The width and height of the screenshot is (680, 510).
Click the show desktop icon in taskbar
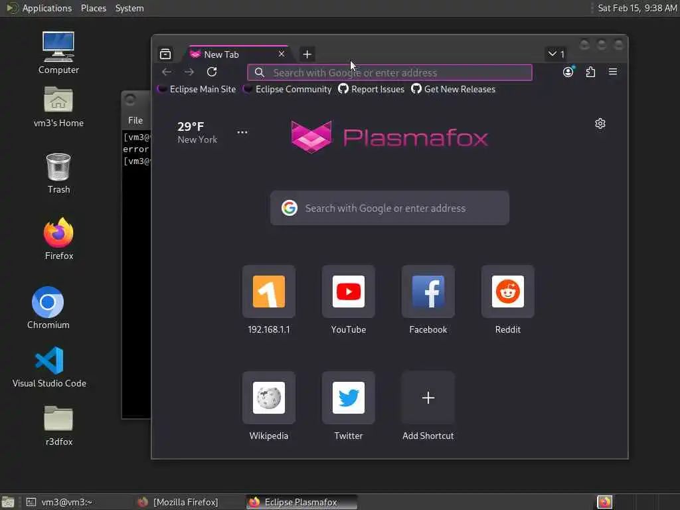[8, 503]
